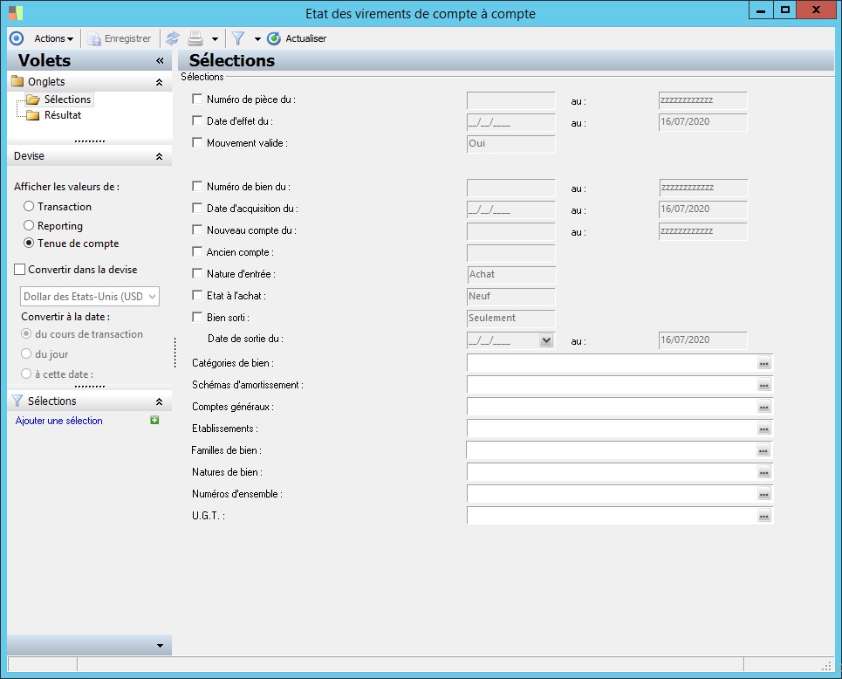Collapse the Devise section
This screenshot has width=842, height=679.
(x=159, y=156)
